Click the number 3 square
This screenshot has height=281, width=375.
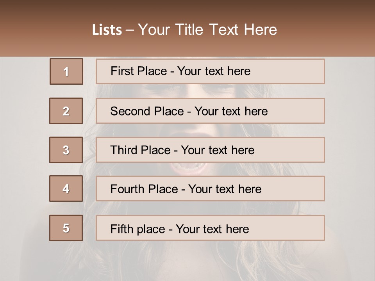coord(66,150)
